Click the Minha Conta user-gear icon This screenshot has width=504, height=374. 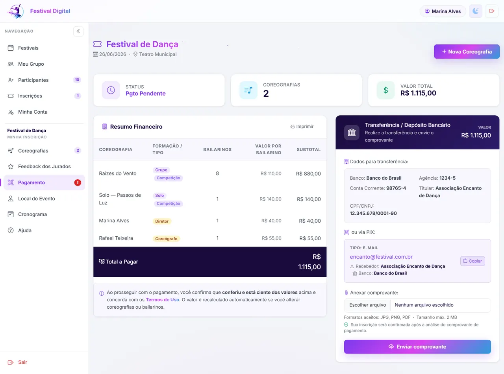pyautogui.click(x=11, y=112)
